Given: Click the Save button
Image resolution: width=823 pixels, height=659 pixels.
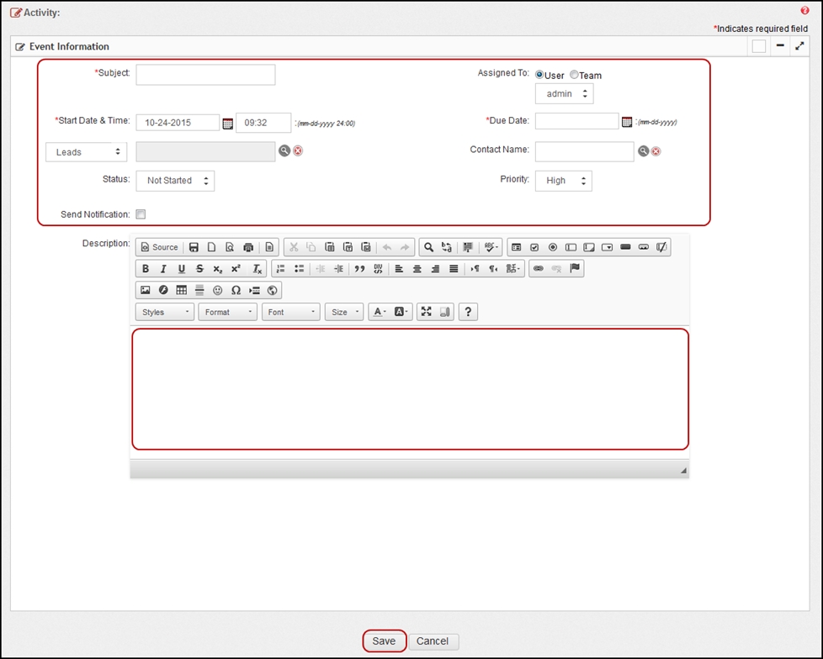Looking at the screenshot, I should [385, 641].
